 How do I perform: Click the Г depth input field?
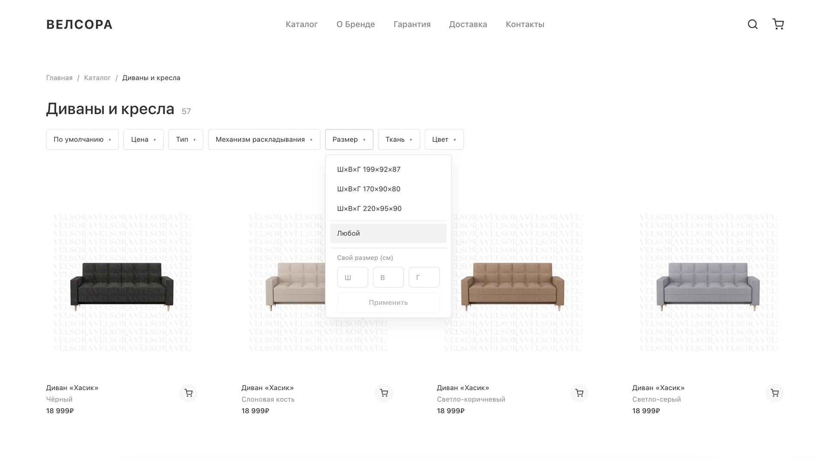click(x=424, y=277)
